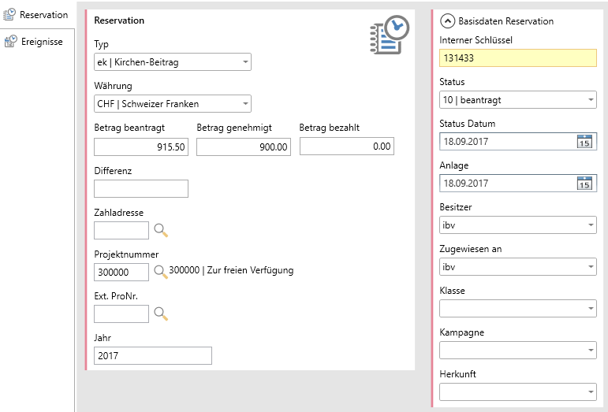Expand the Kampagne dropdown
Image resolution: width=608 pixels, height=412 pixels.
point(591,351)
